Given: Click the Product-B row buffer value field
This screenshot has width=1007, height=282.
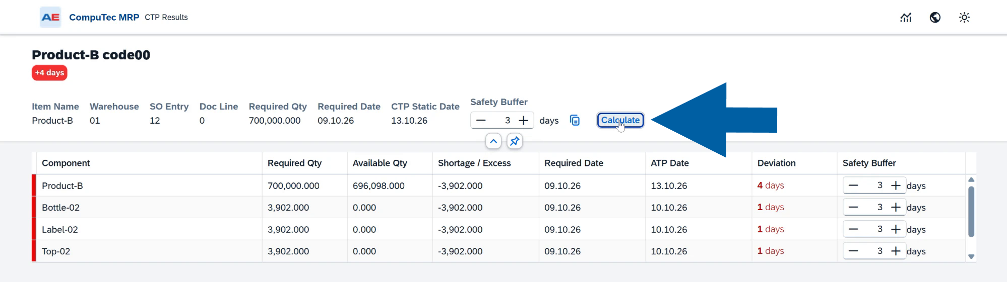Looking at the screenshot, I should [875, 185].
